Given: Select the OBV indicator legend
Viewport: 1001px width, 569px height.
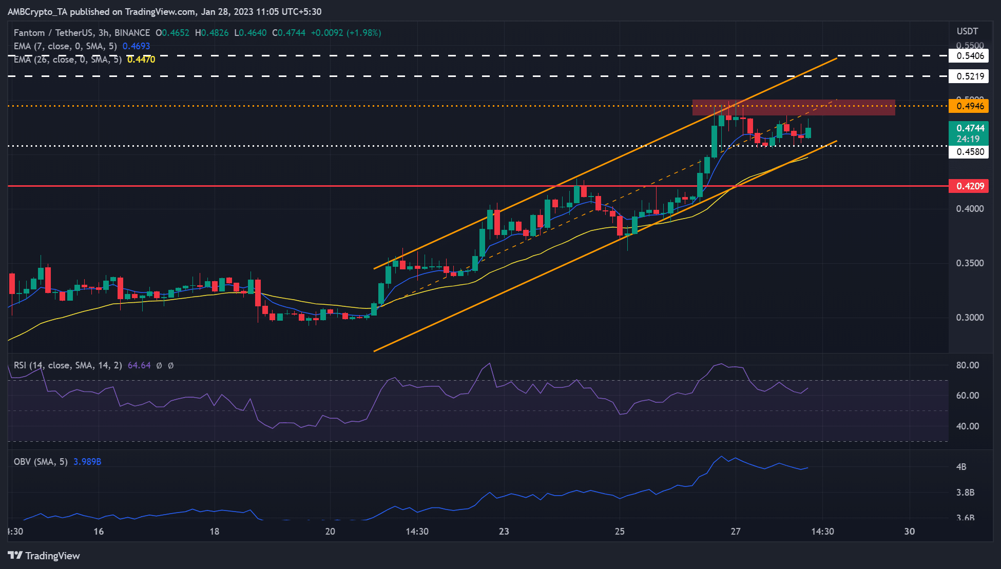Looking at the screenshot, I should (41, 462).
